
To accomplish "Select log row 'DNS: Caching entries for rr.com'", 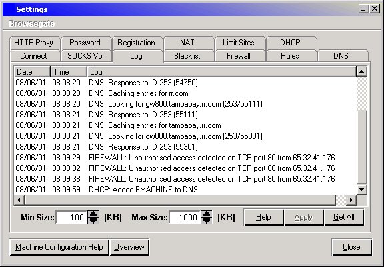I will (185, 93).
